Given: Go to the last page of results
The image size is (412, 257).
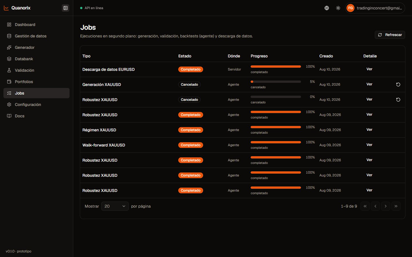Looking at the screenshot, I should (x=396, y=206).
